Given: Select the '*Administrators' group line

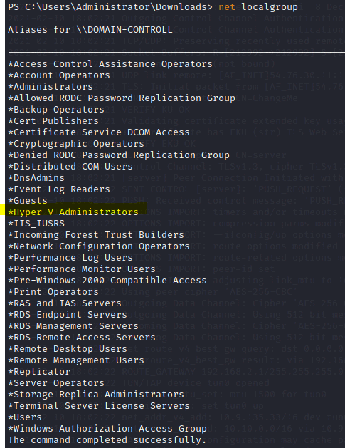Looking at the screenshot, I should coord(51,87).
